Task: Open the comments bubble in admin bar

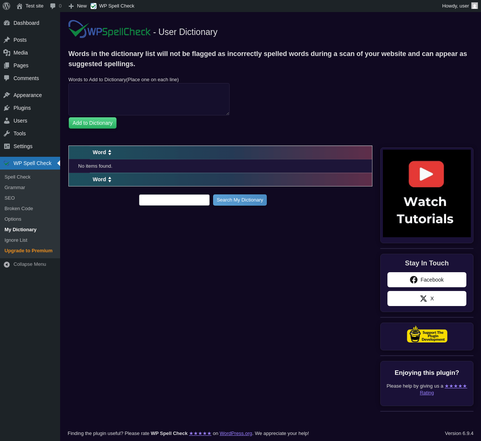Action: click(53, 6)
